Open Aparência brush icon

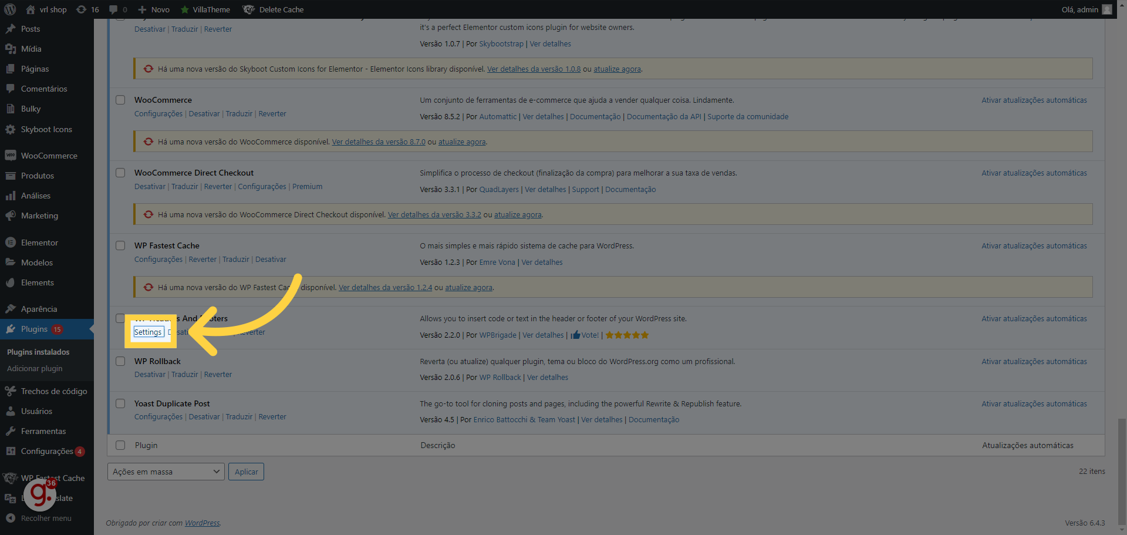click(x=11, y=309)
